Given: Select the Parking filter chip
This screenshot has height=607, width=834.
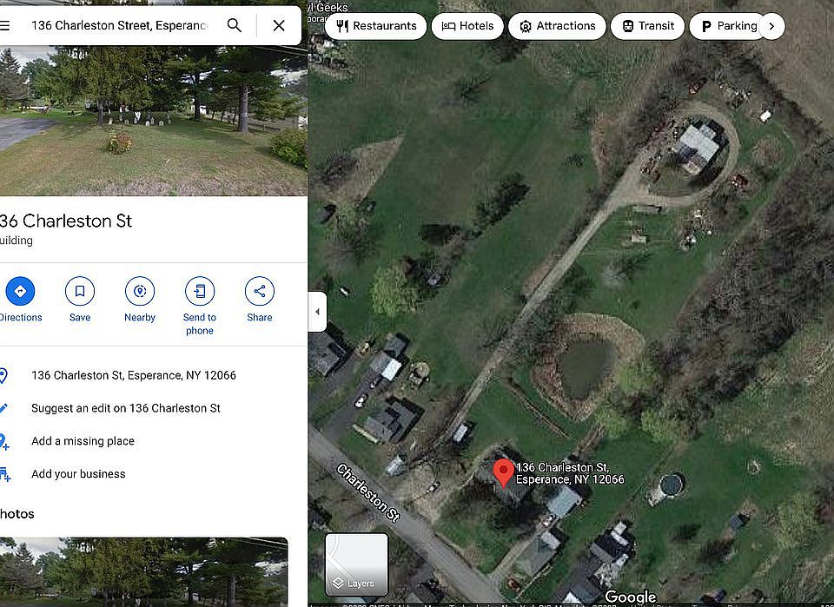Looking at the screenshot, I should [726, 26].
